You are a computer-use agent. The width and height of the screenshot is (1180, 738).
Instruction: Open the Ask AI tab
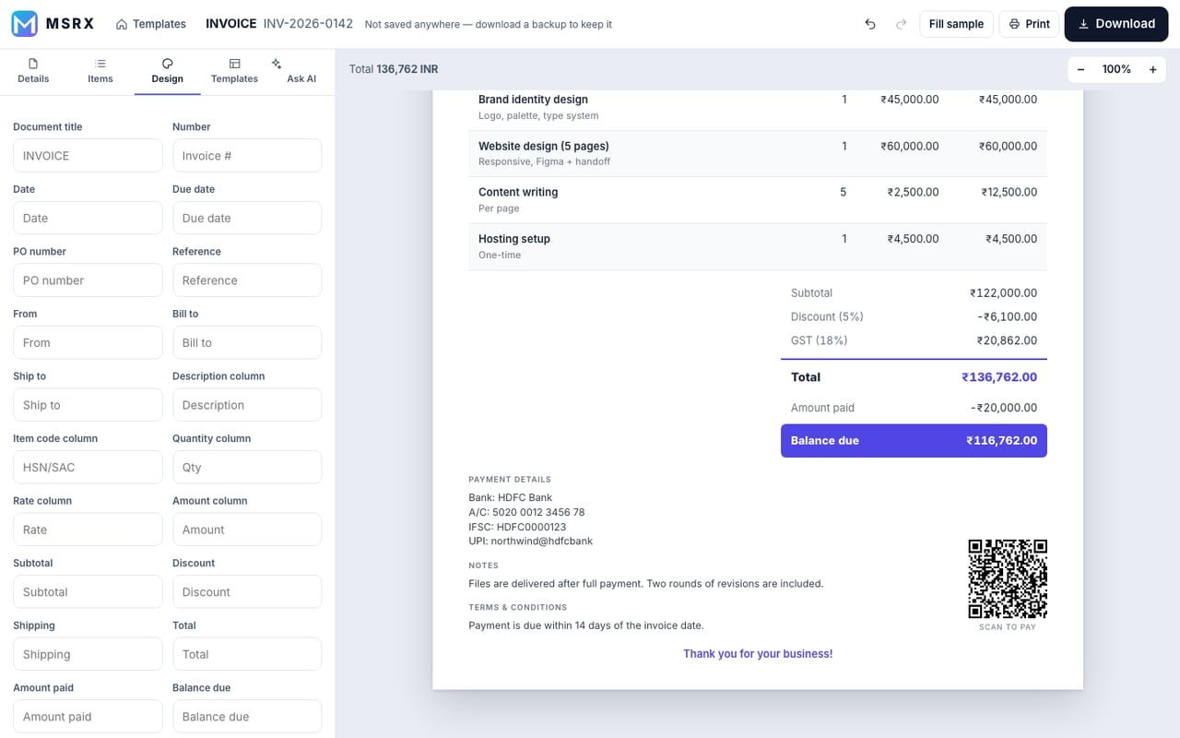pyautogui.click(x=301, y=71)
